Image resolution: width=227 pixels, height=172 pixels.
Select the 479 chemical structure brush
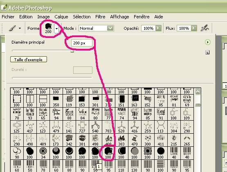click(x=56, y=127)
